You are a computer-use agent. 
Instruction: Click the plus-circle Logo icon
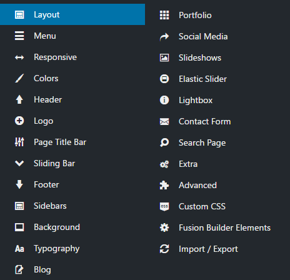pos(19,121)
